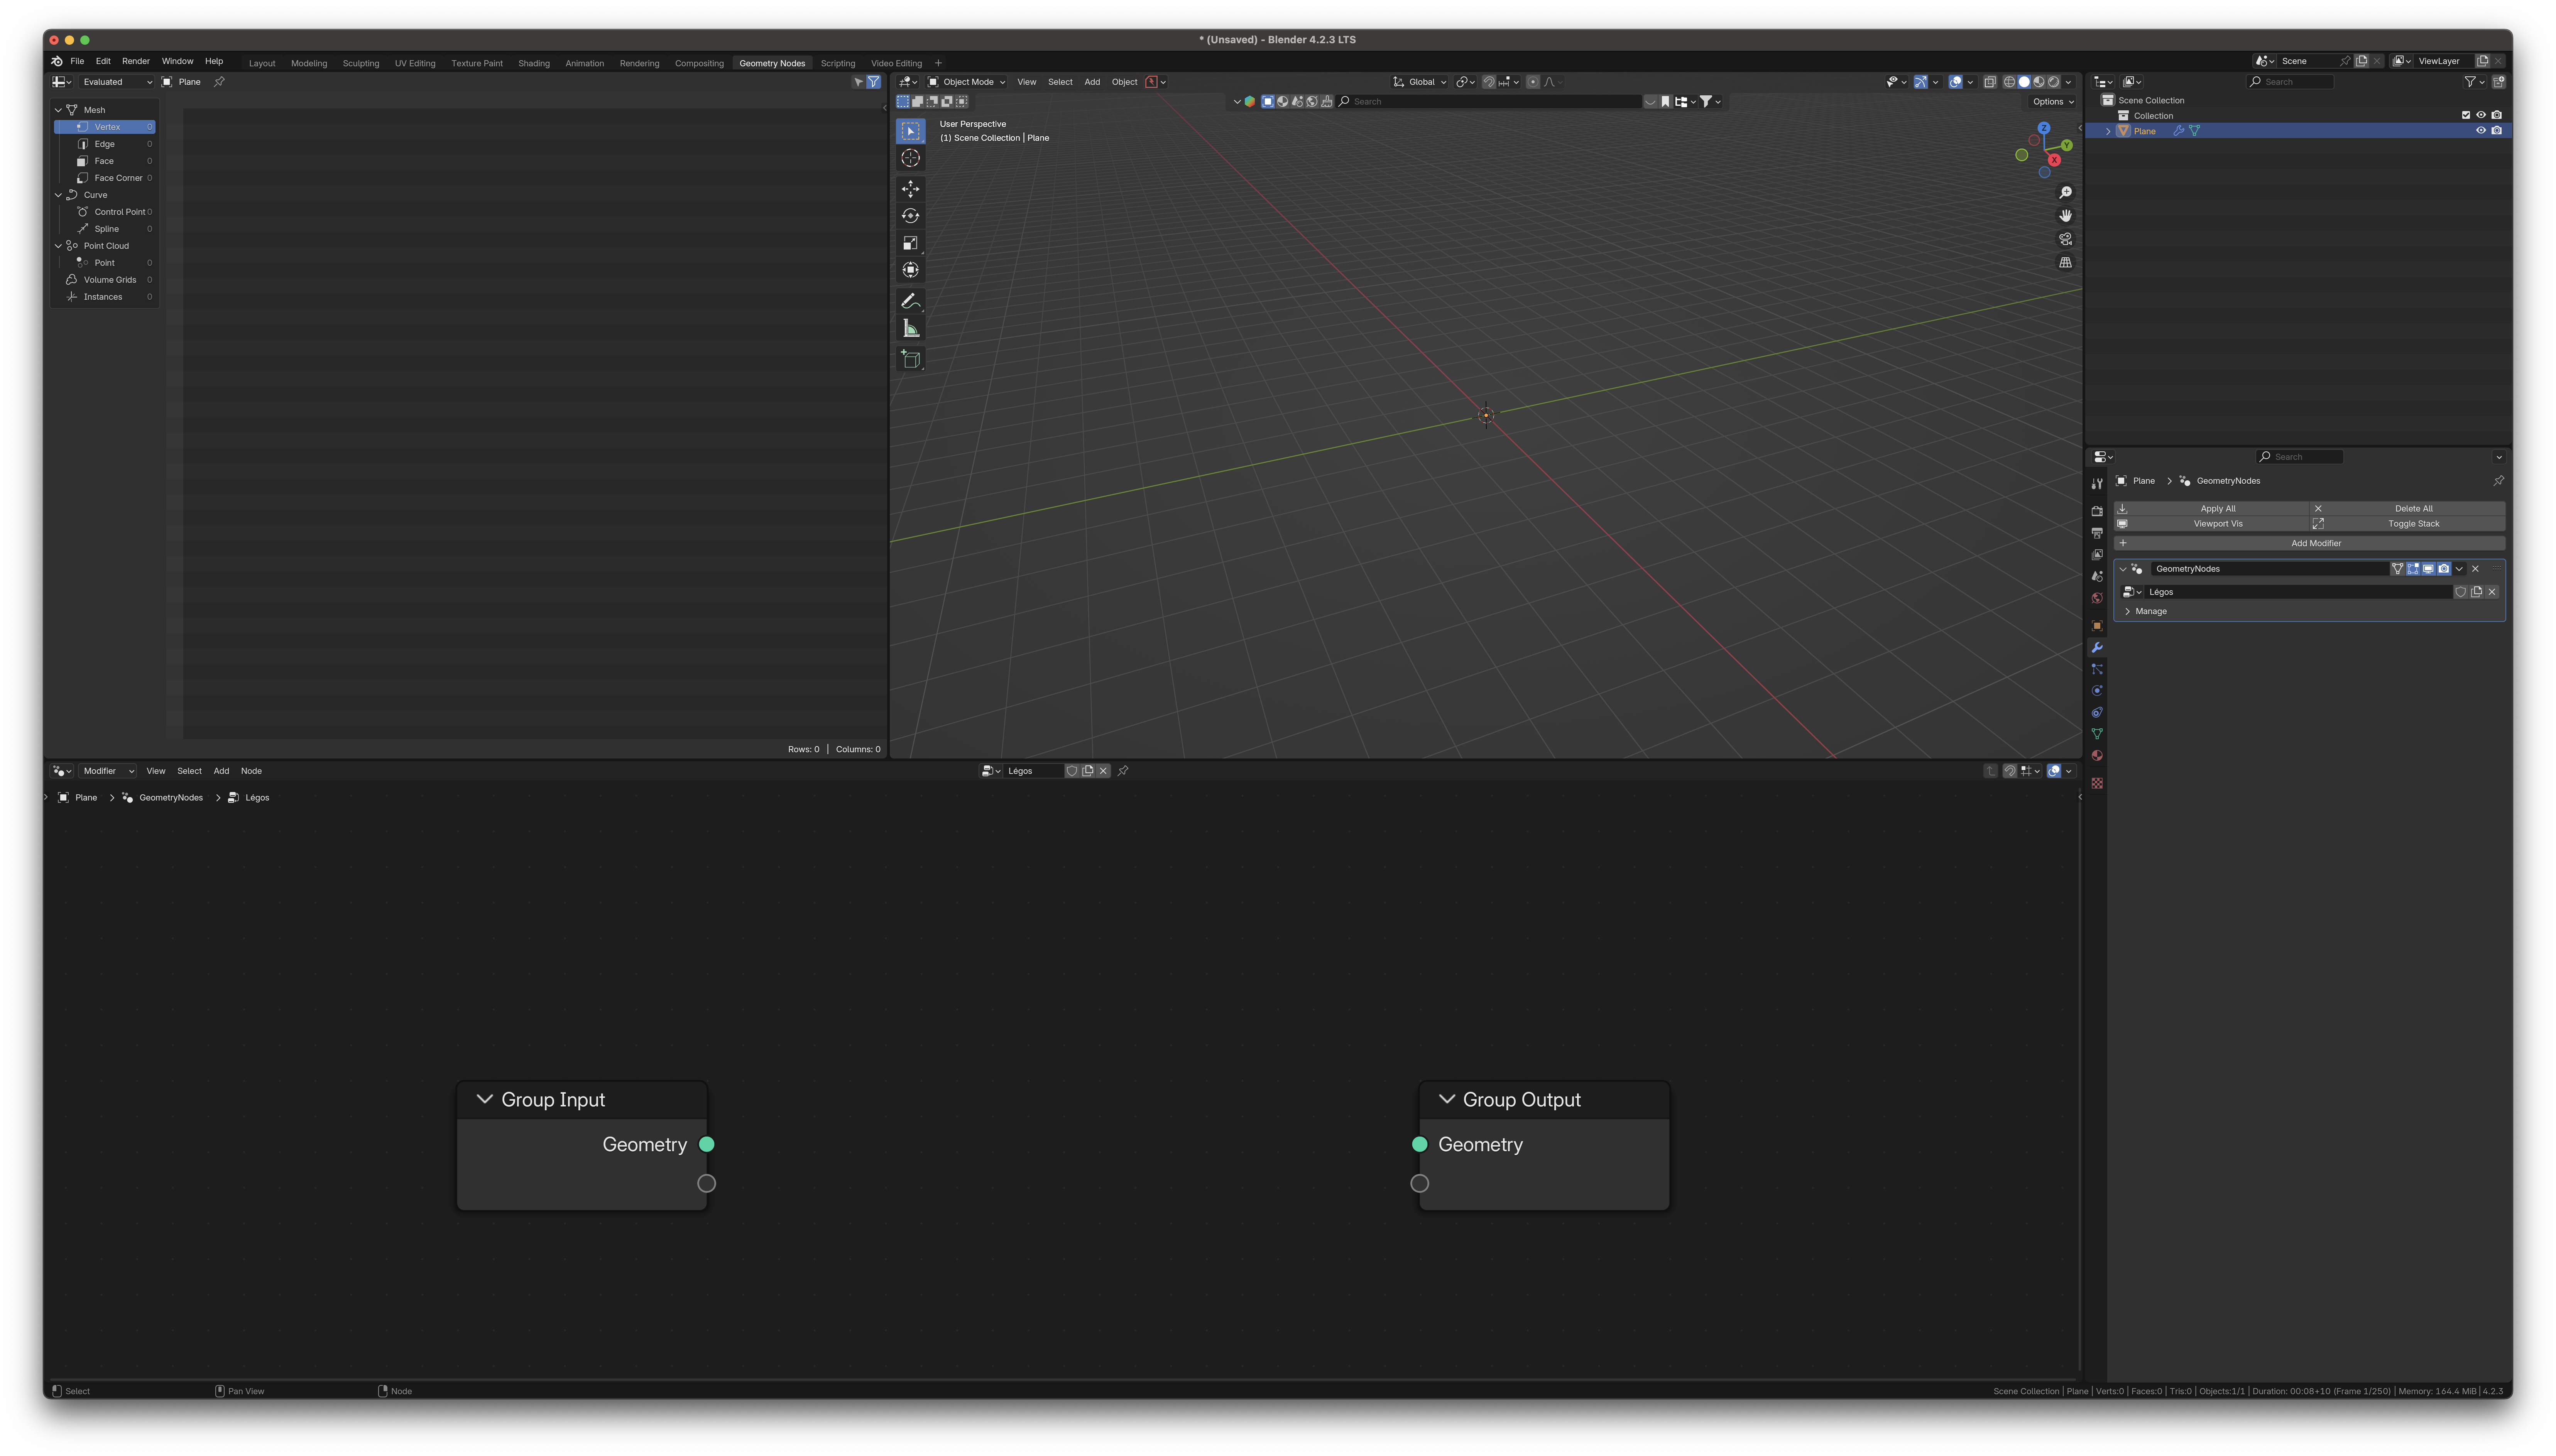
Task: Open the Object properties tab
Action: (2097, 626)
